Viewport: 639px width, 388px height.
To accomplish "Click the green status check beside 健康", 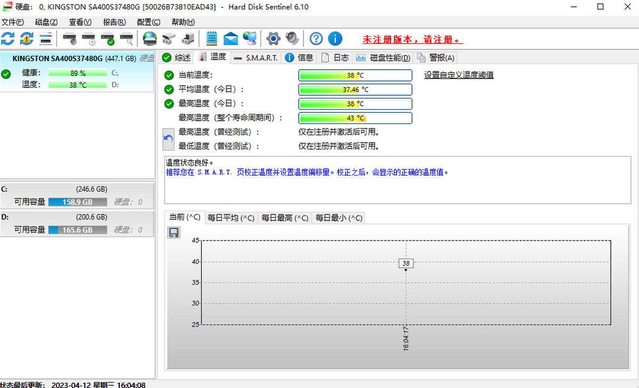I will (x=6, y=73).
